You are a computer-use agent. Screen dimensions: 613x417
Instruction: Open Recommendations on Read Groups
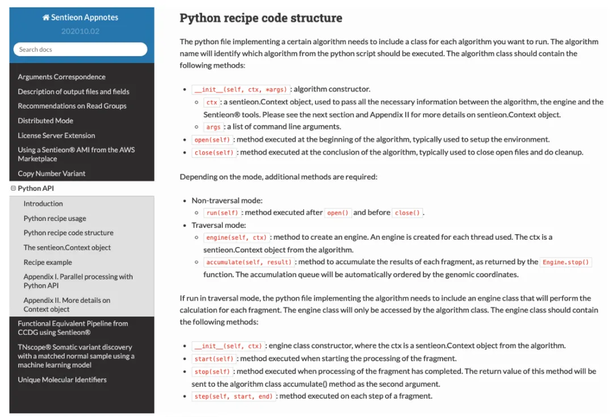point(72,106)
